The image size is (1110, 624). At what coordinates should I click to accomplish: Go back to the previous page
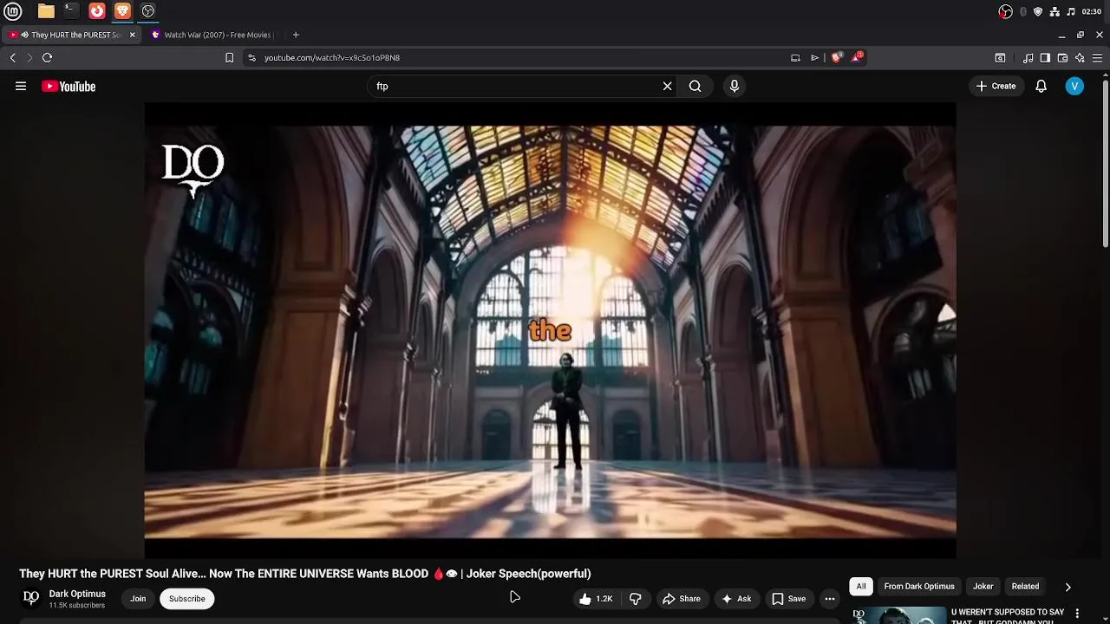click(x=12, y=57)
